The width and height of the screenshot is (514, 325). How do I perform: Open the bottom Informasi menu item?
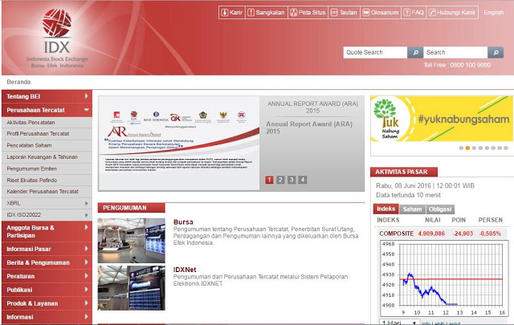pos(47,317)
